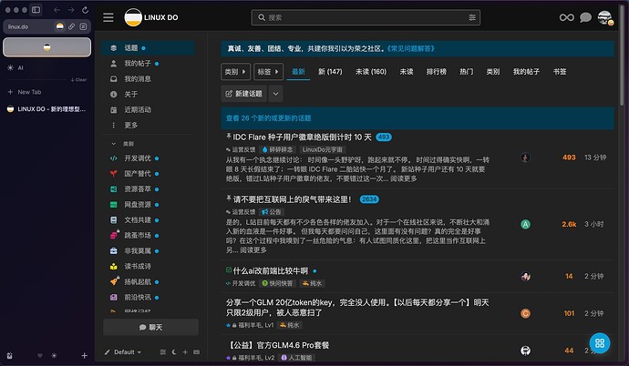Screen dimensions: 629x366
Task: Open topic 什么ai改前端比较牛啊
Action: click(x=271, y=271)
